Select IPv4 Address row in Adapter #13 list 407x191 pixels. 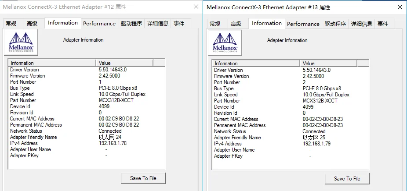point(291,144)
